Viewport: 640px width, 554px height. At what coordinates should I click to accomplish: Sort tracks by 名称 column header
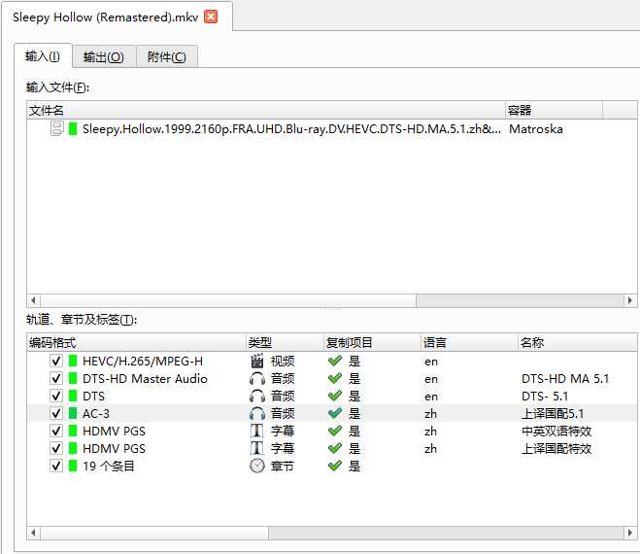577,342
